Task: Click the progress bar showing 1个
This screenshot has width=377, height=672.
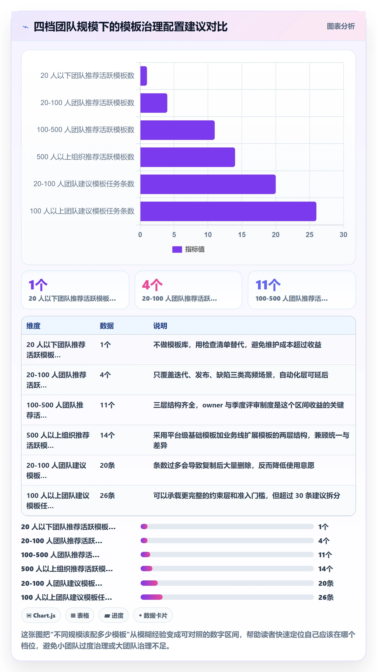Action: [x=227, y=526]
